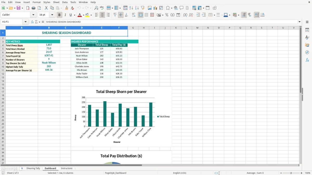Toggle Bold formatting
The height and width of the screenshot is (175, 312).
click(59, 15)
